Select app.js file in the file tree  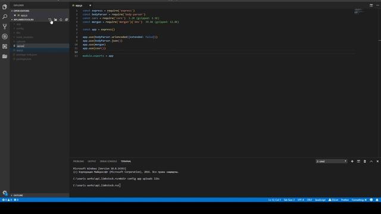coord(20,50)
